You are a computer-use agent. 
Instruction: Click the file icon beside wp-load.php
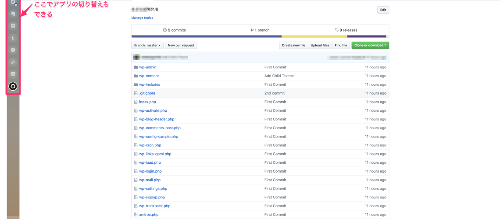tap(136, 162)
